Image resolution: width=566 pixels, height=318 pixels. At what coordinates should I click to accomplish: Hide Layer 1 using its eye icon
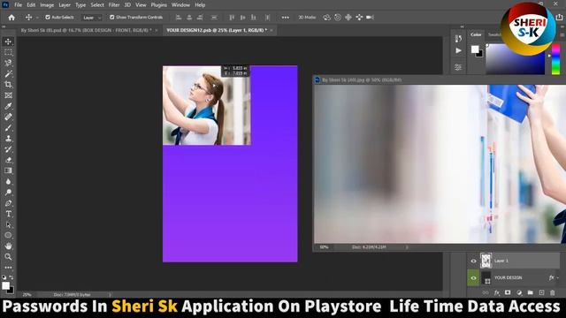click(x=473, y=261)
